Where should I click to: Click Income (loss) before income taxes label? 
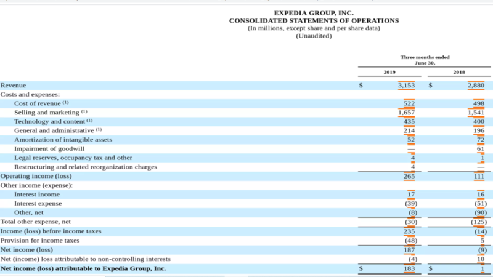click(51, 231)
